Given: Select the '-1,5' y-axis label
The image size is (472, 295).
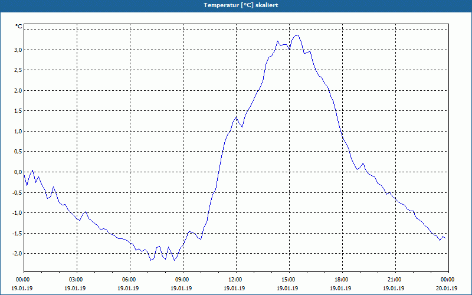Looking at the screenshot, I should [18, 233].
